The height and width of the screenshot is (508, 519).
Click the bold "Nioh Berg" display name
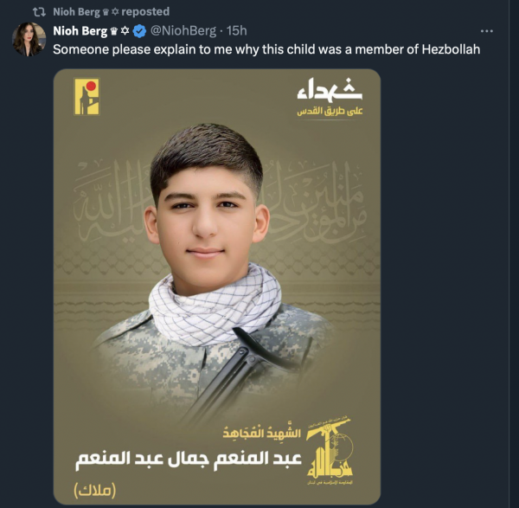coord(80,31)
